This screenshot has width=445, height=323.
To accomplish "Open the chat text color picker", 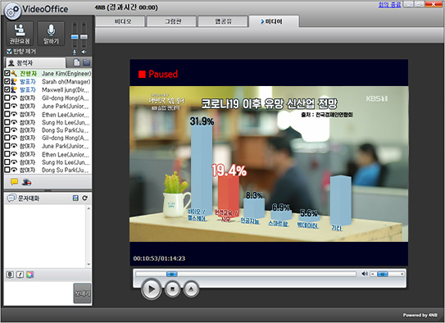I will point(30,275).
